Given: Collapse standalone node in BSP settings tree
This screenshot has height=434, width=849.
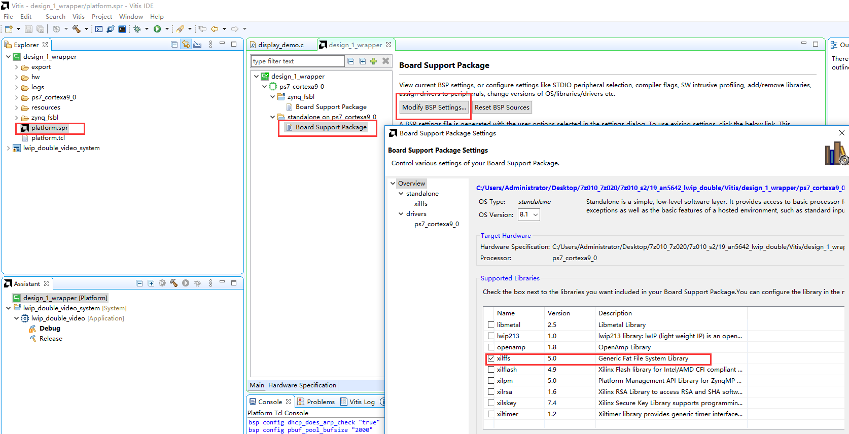Looking at the screenshot, I should point(401,194).
